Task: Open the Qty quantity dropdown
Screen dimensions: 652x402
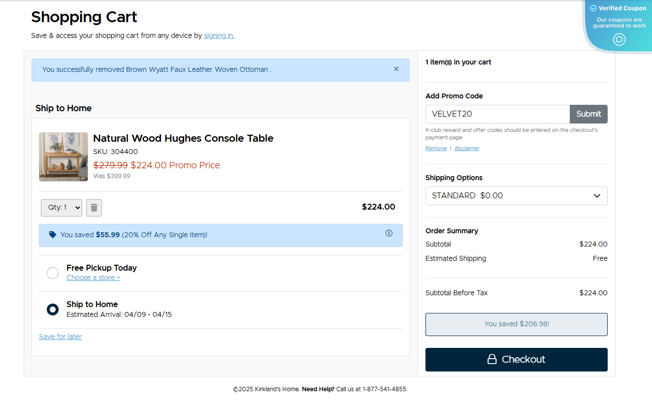Action: (62, 208)
